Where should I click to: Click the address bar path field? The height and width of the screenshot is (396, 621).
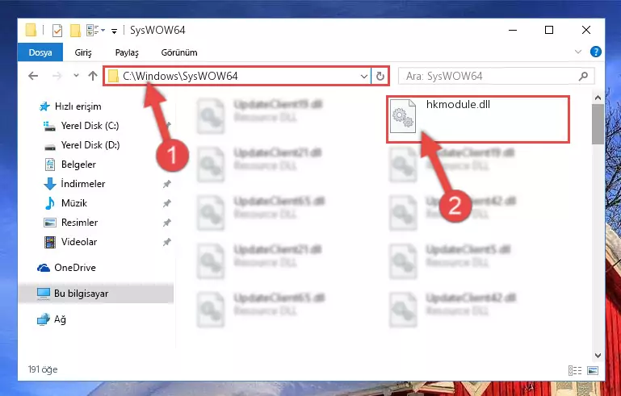(x=237, y=76)
